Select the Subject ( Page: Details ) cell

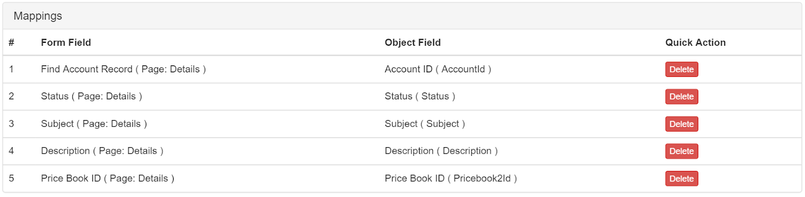94,124
